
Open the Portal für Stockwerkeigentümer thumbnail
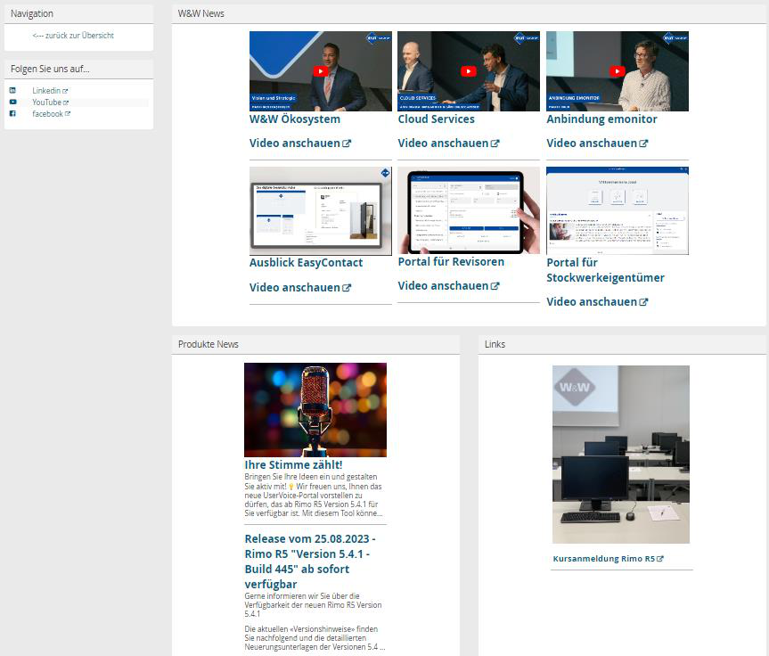(617, 211)
